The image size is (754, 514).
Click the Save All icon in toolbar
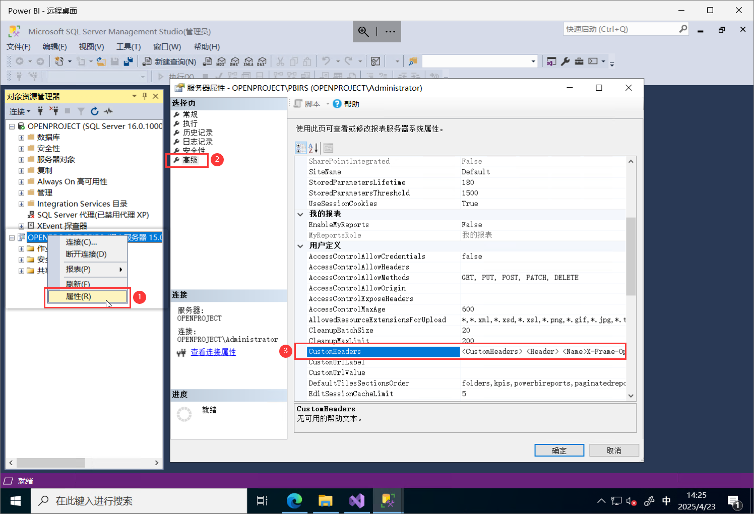click(x=129, y=61)
